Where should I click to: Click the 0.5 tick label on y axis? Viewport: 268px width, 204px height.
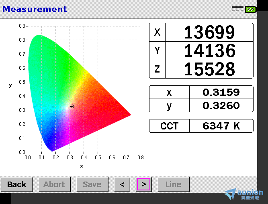point(22,82)
